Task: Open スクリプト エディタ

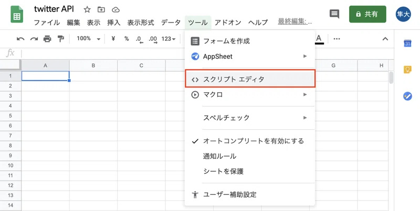Action: [x=250, y=80]
